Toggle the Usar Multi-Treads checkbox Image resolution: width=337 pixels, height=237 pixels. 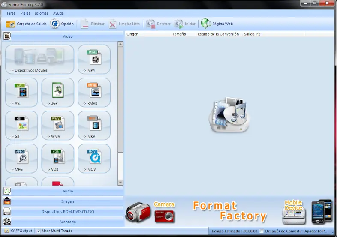click(x=38, y=231)
